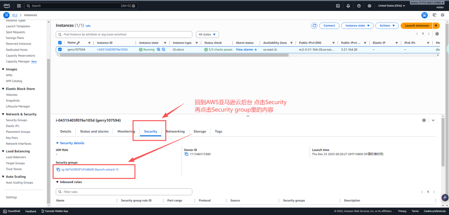Select the Security tab
The width and height of the screenshot is (449, 215).
151,132
